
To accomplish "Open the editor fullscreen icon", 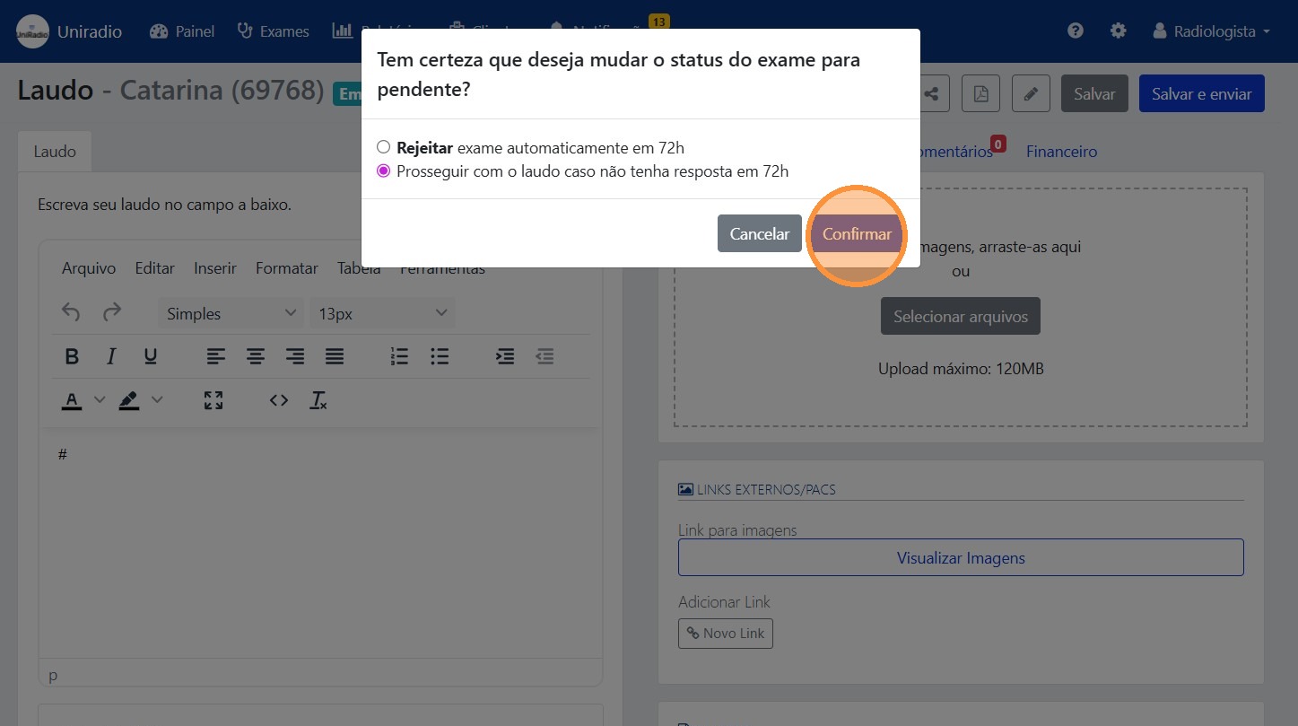I will 213,400.
